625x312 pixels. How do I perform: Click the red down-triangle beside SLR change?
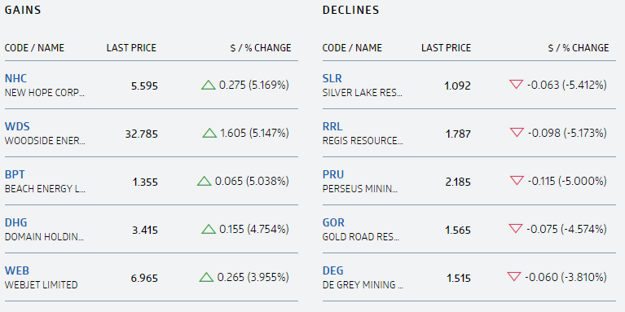516,85
